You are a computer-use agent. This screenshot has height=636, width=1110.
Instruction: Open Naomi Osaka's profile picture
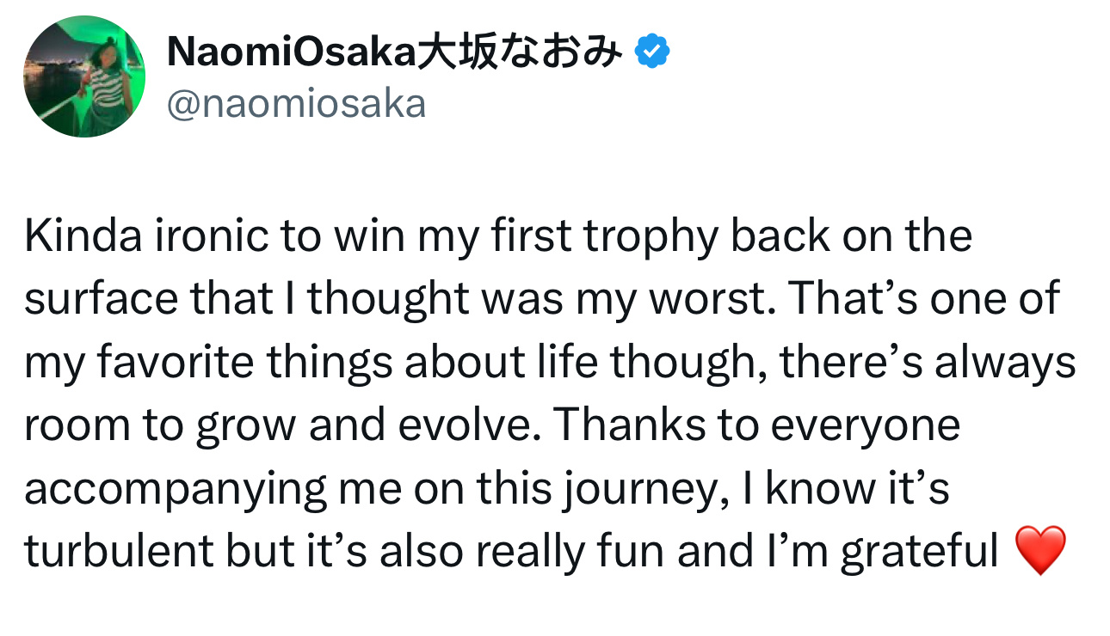(83, 76)
